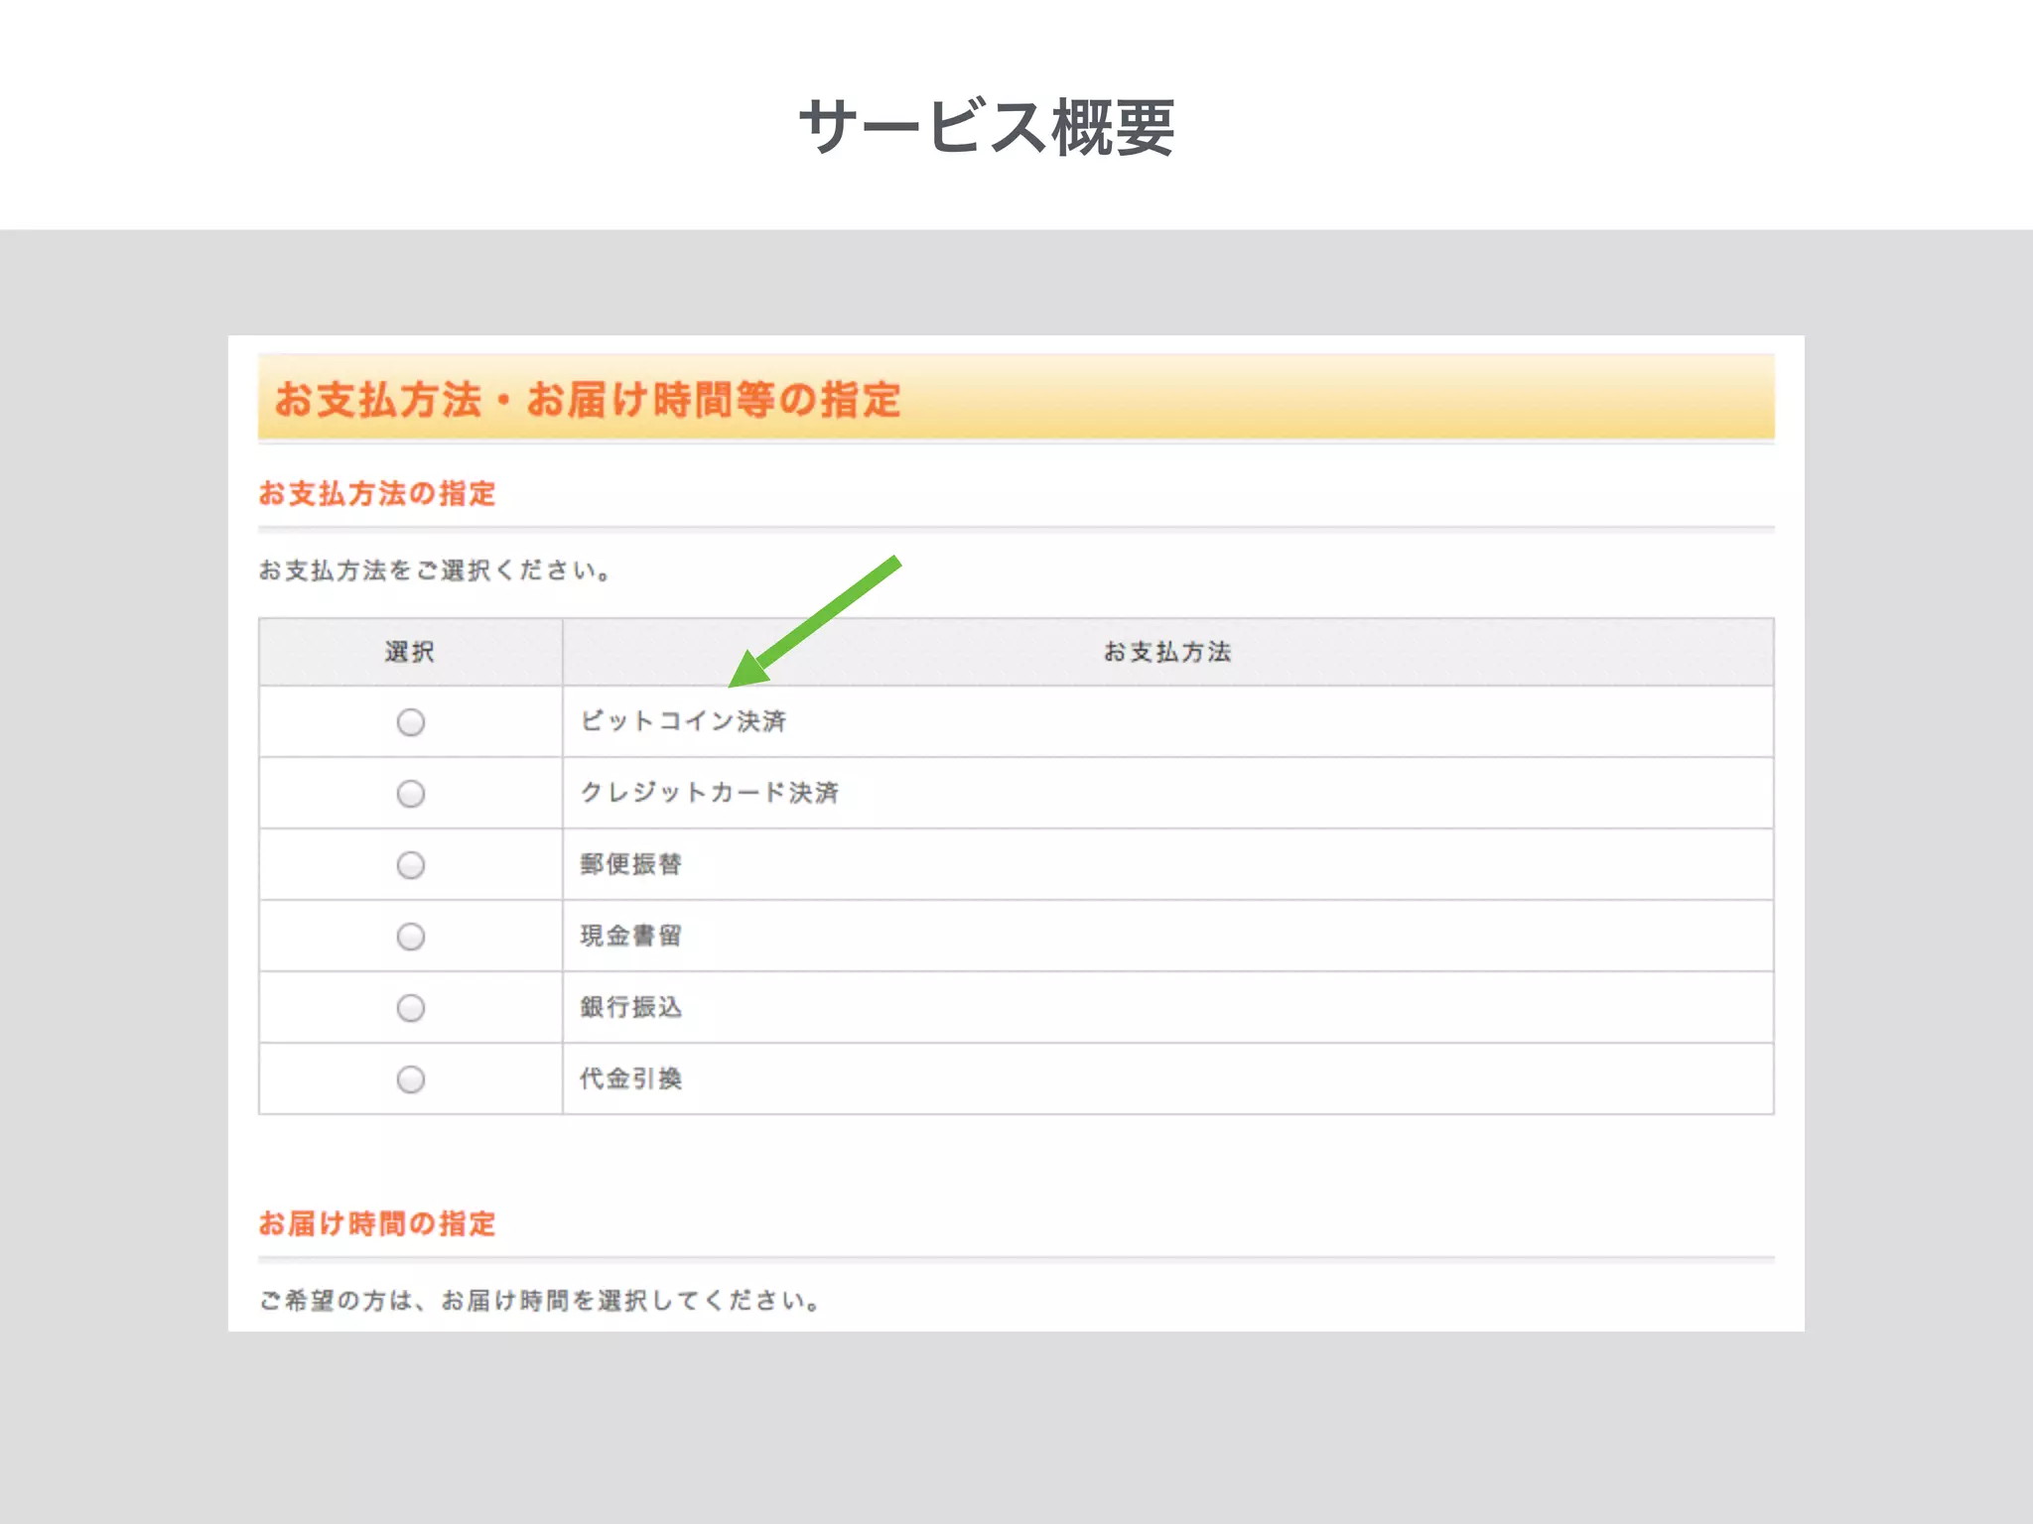
Task: Pick the 現金書留 radio option
Action: pos(411,937)
